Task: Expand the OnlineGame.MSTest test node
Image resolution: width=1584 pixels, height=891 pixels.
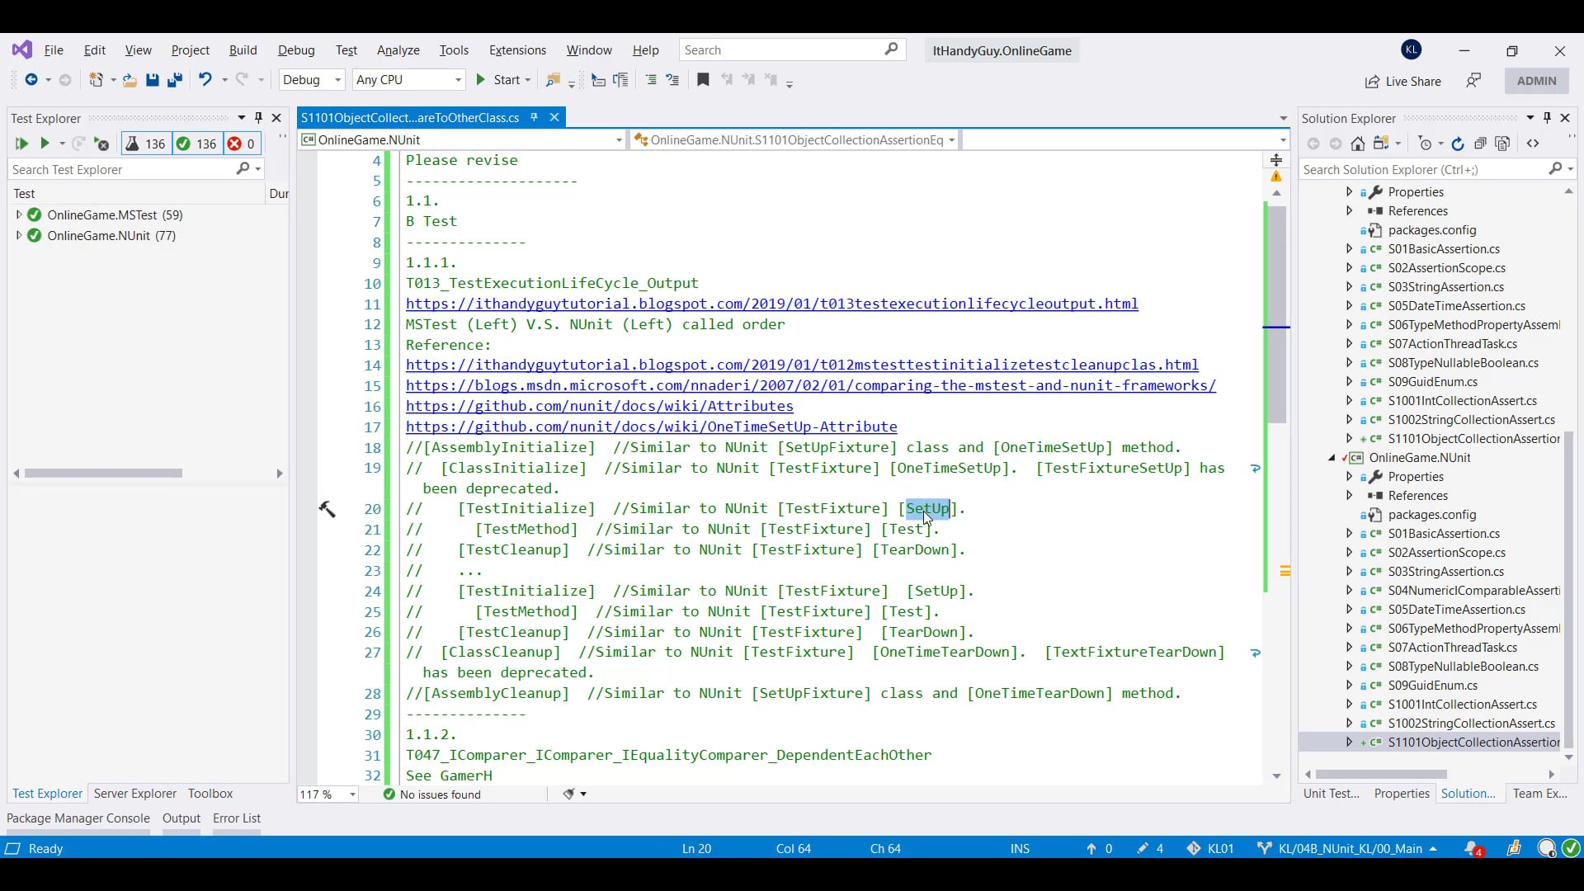Action: (x=19, y=214)
